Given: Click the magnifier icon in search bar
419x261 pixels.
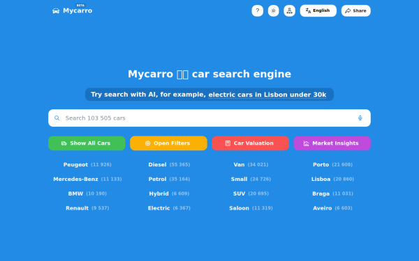Looking at the screenshot, I should pyautogui.click(x=57, y=118).
